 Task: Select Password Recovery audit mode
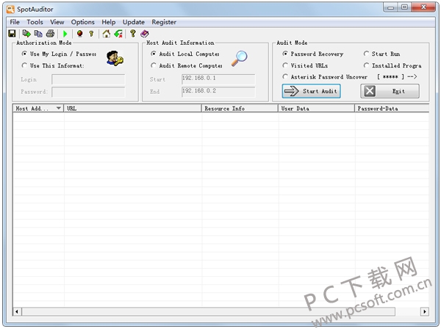tap(313, 54)
